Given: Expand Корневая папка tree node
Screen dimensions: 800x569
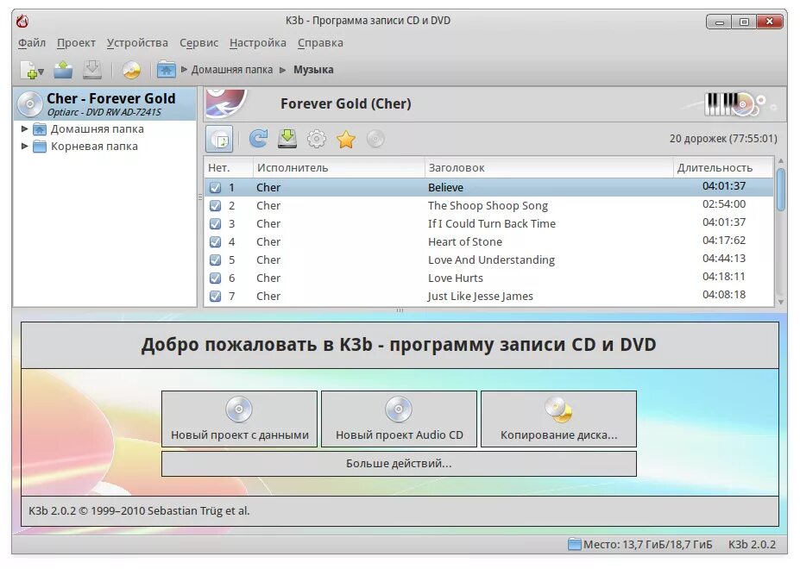Looking at the screenshot, I should [24, 147].
